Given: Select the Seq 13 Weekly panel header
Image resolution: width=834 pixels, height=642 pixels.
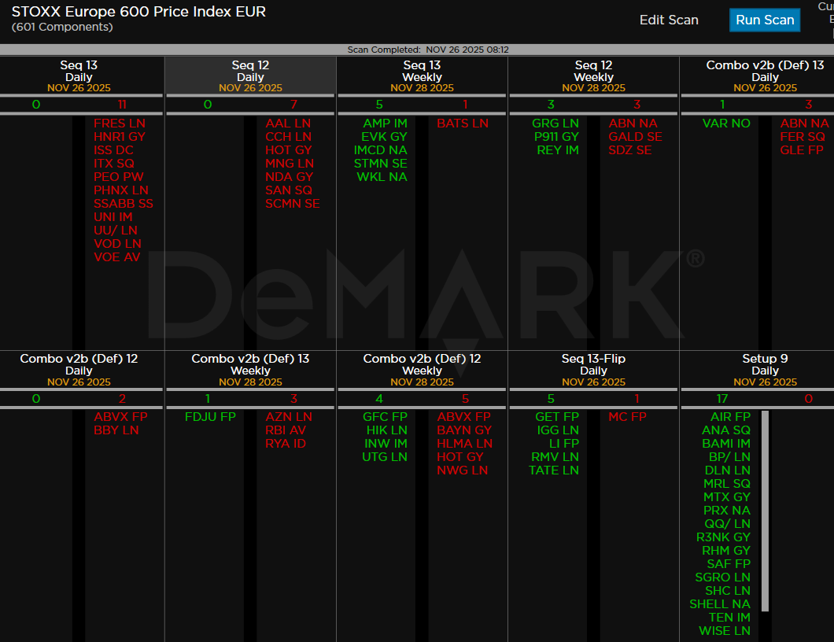Looking at the screenshot, I should pos(422,76).
